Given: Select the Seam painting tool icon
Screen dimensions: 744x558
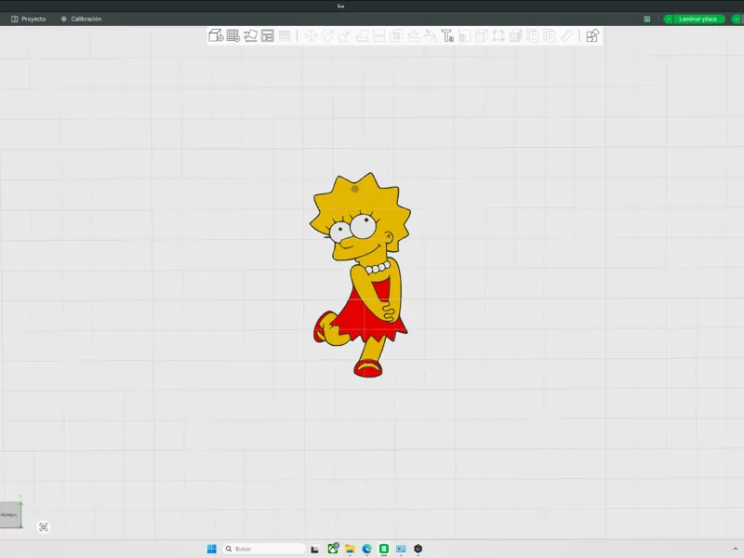Looking at the screenshot, I should coord(464,35).
